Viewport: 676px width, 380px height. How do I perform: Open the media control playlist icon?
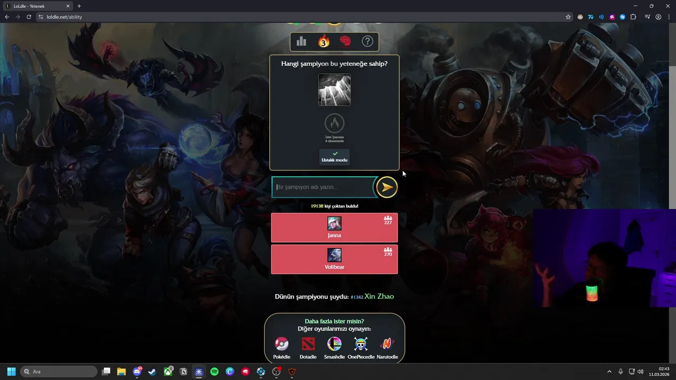click(647, 17)
